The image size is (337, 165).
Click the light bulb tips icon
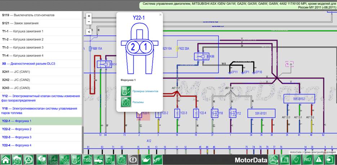296,160
